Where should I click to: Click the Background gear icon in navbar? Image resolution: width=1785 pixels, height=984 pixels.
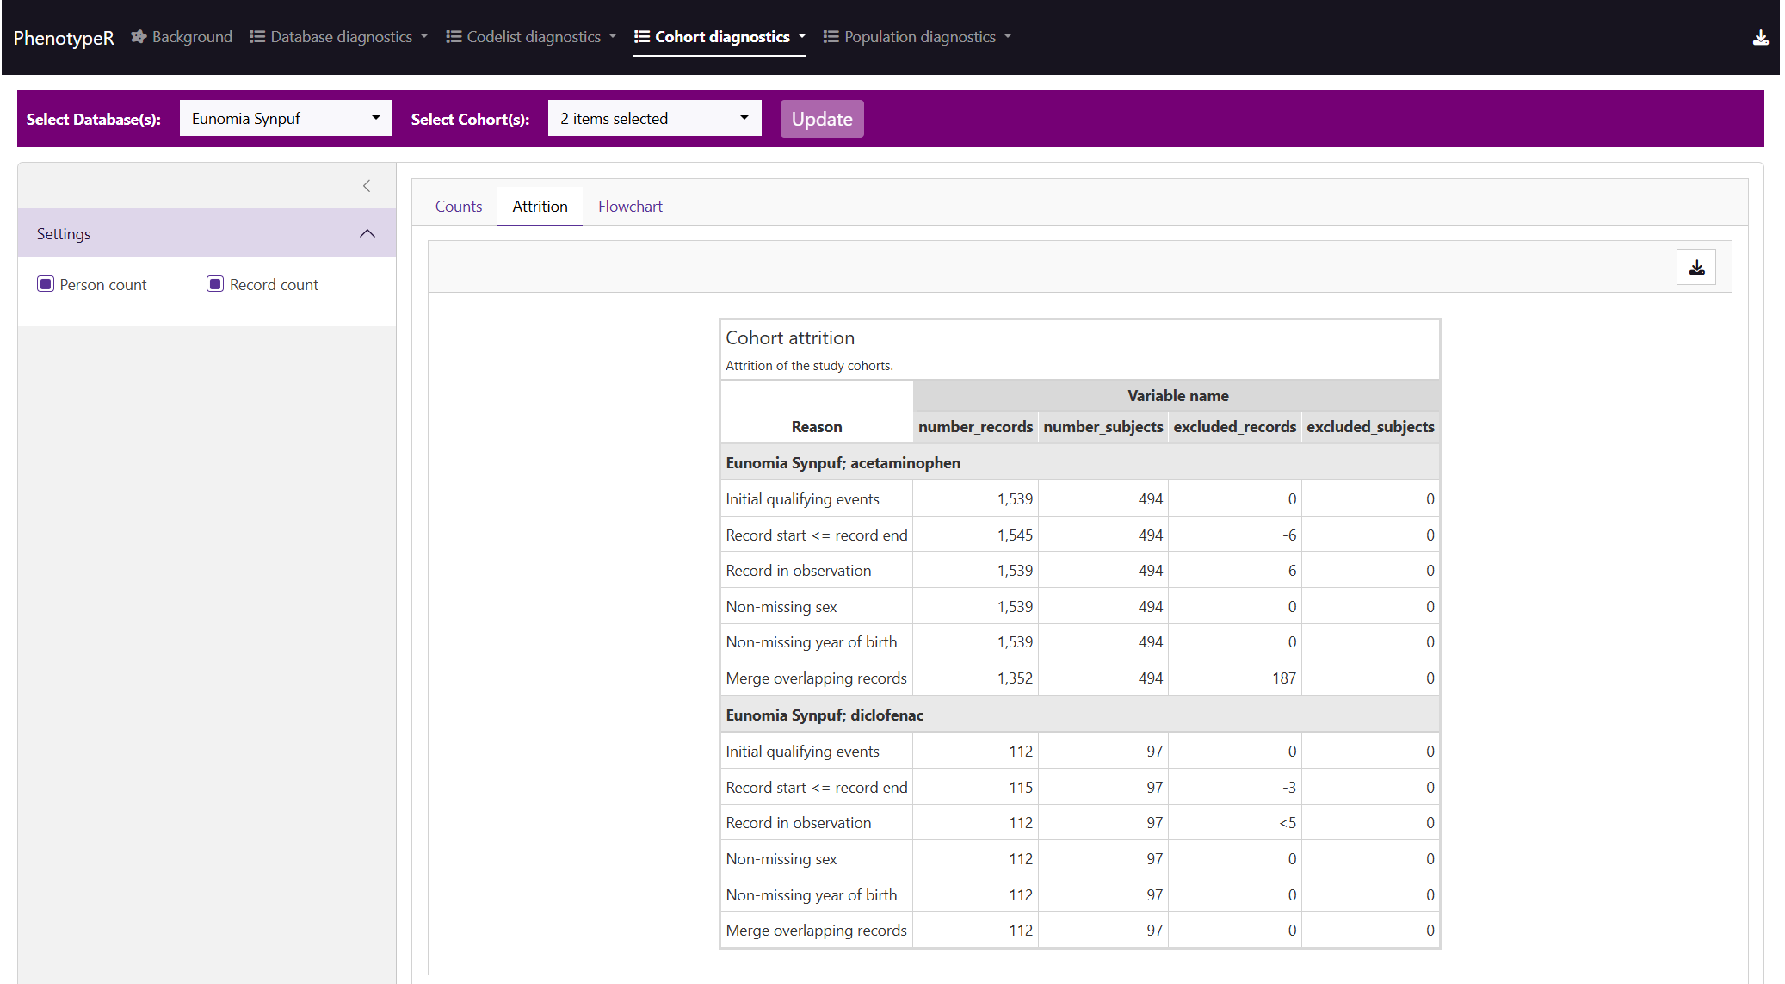coord(139,37)
